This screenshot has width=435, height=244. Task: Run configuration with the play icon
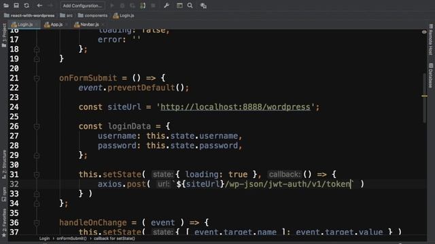pyautogui.click(x=112, y=5)
